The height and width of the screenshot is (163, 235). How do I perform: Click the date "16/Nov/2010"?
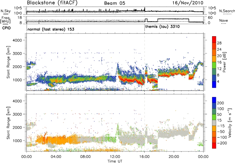click(x=188, y=3)
